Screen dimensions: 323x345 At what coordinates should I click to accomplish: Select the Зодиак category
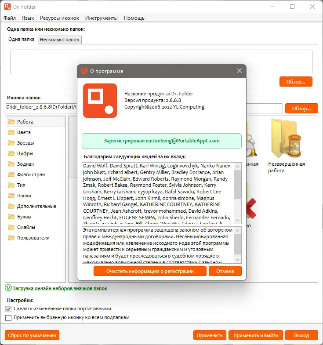[36, 164]
